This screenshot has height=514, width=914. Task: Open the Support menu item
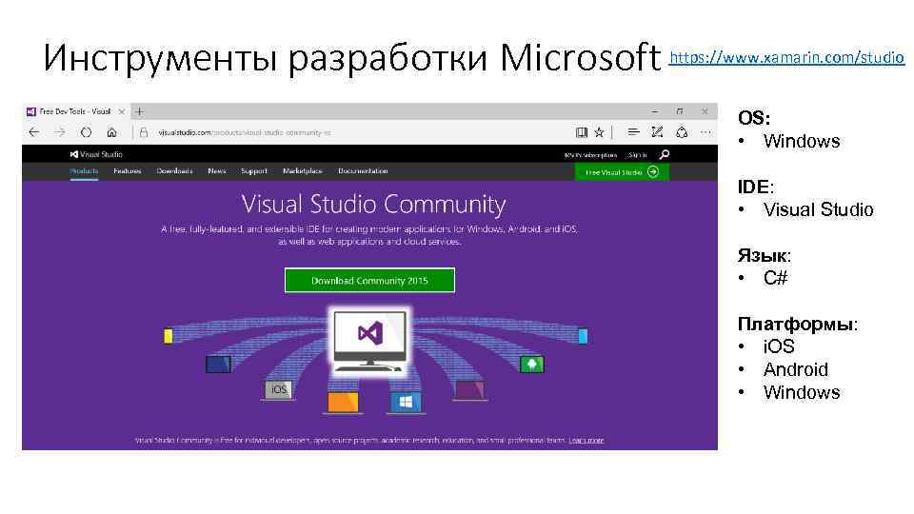[254, 170]
